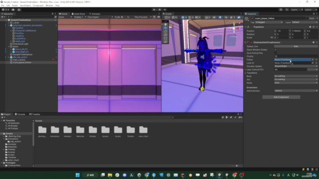Open the Noise dropdown

pos(296,83)
